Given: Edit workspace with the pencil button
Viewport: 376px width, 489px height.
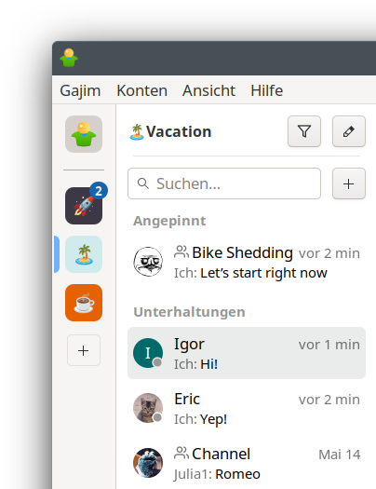Looking at the screenshot, I should (x=349, y=131).
